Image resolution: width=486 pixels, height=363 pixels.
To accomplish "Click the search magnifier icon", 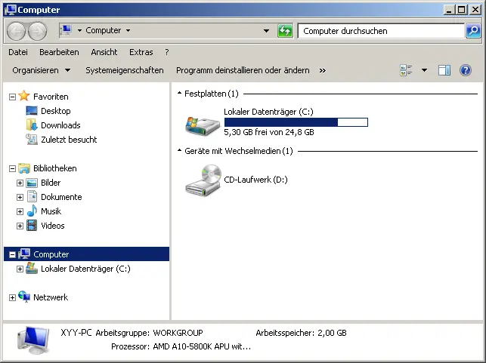I will pos(473,31).
